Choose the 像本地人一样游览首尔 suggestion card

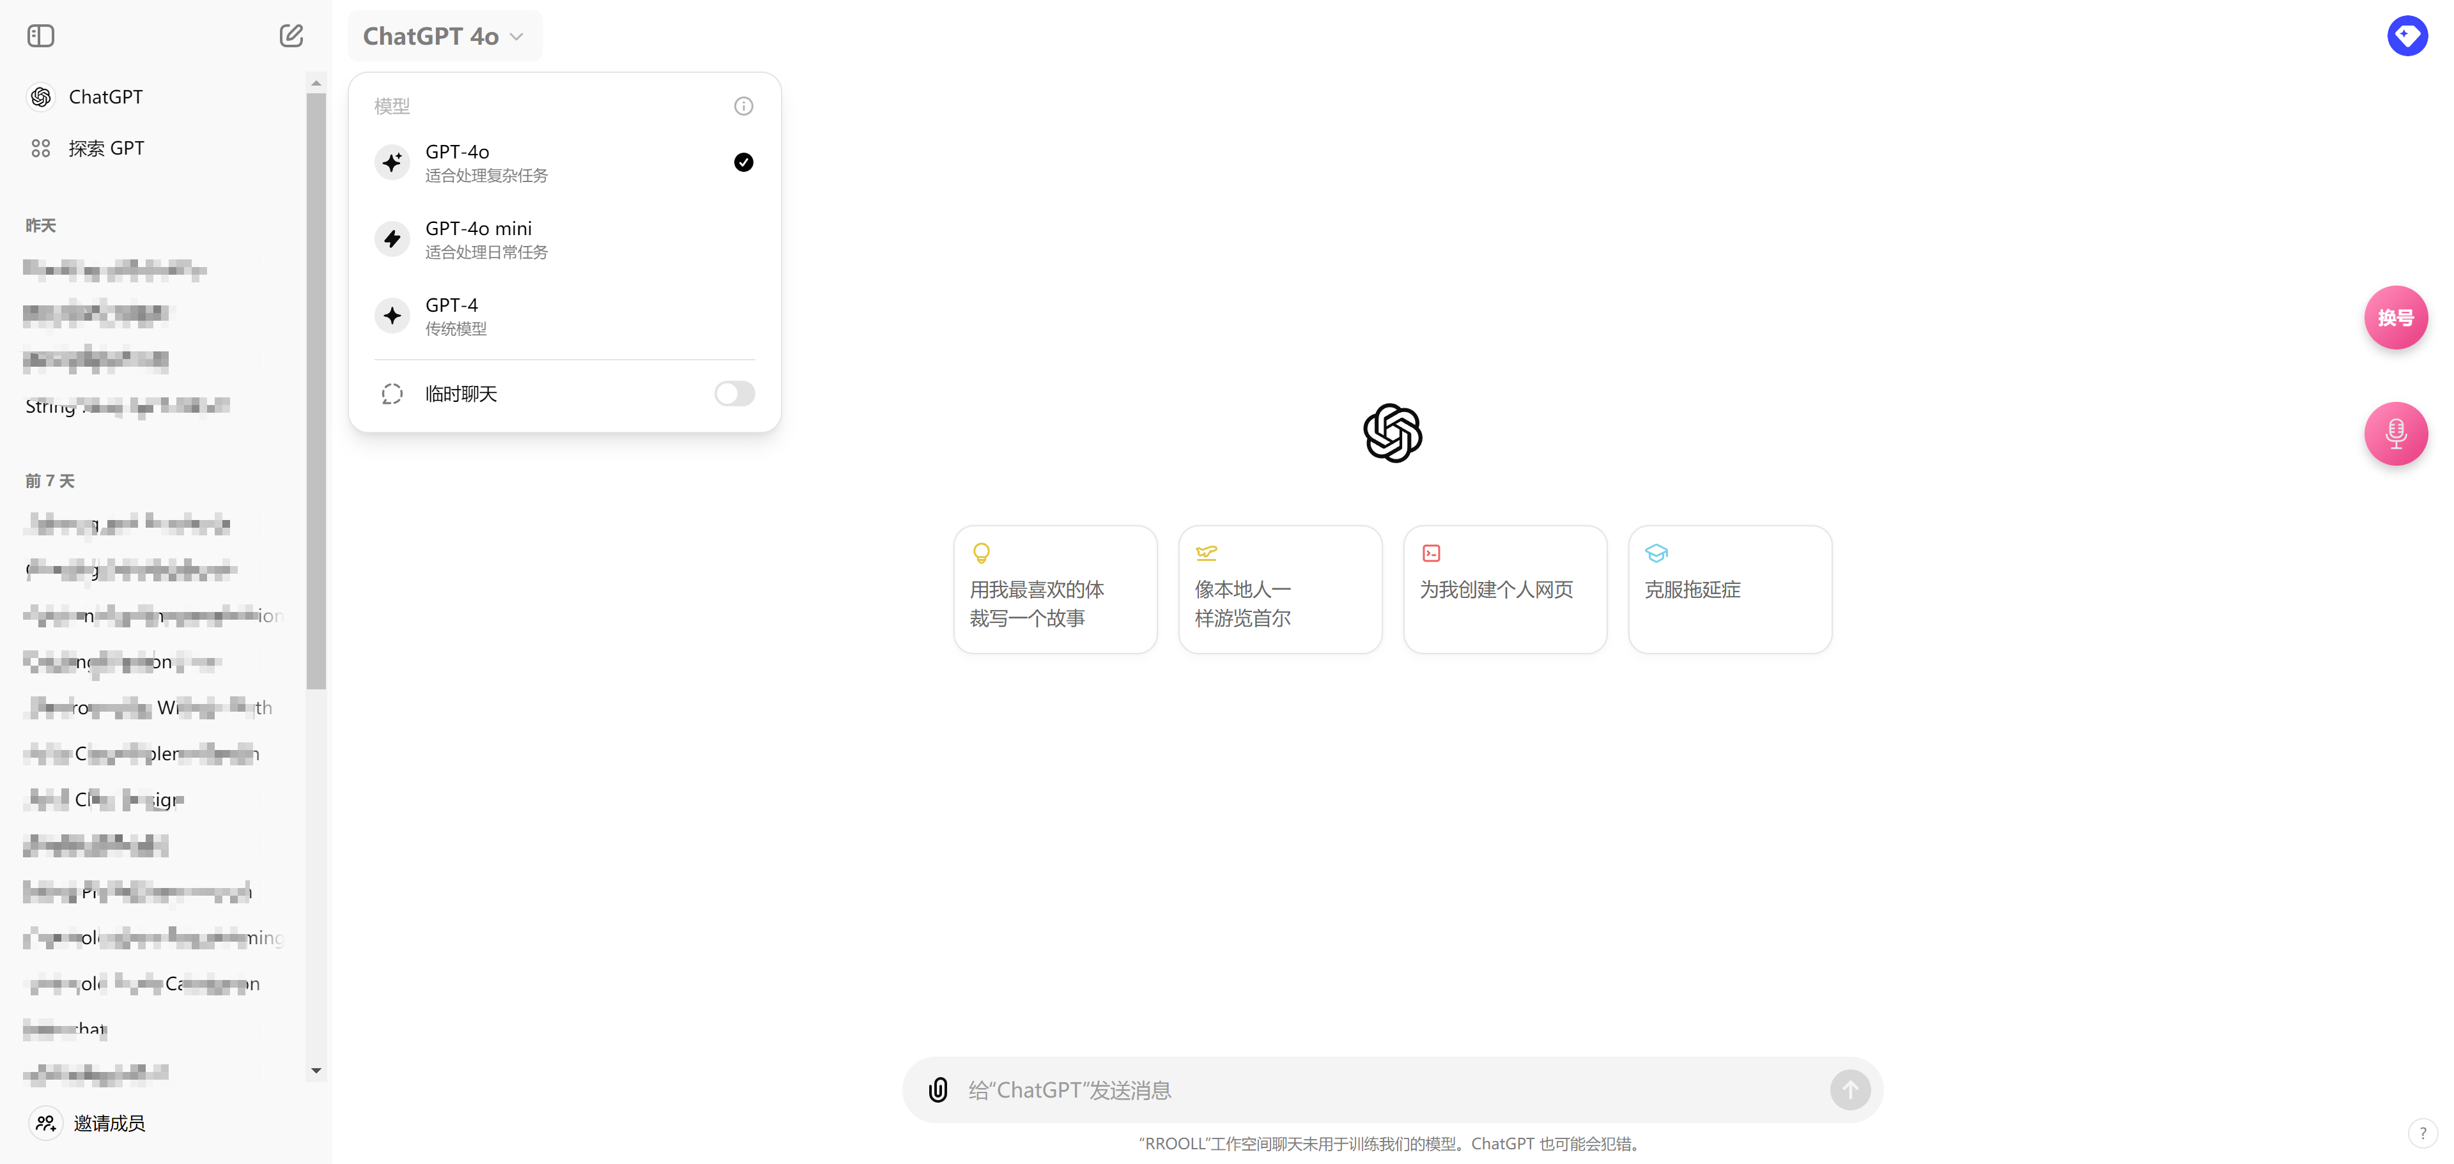pos(1280,590)
